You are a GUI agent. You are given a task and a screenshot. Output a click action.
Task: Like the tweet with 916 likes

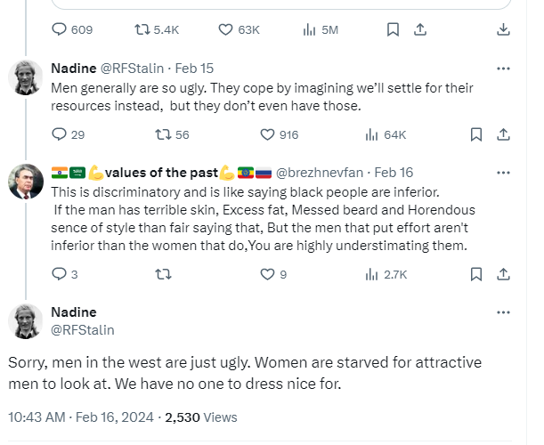tap(267, 135)
